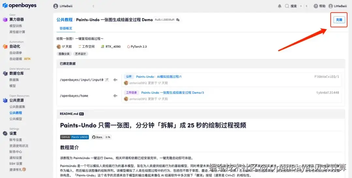Viewport: 352px width, 178px height.
Task: Select 公共模型 in sidebar
Action: coord(16,119)
